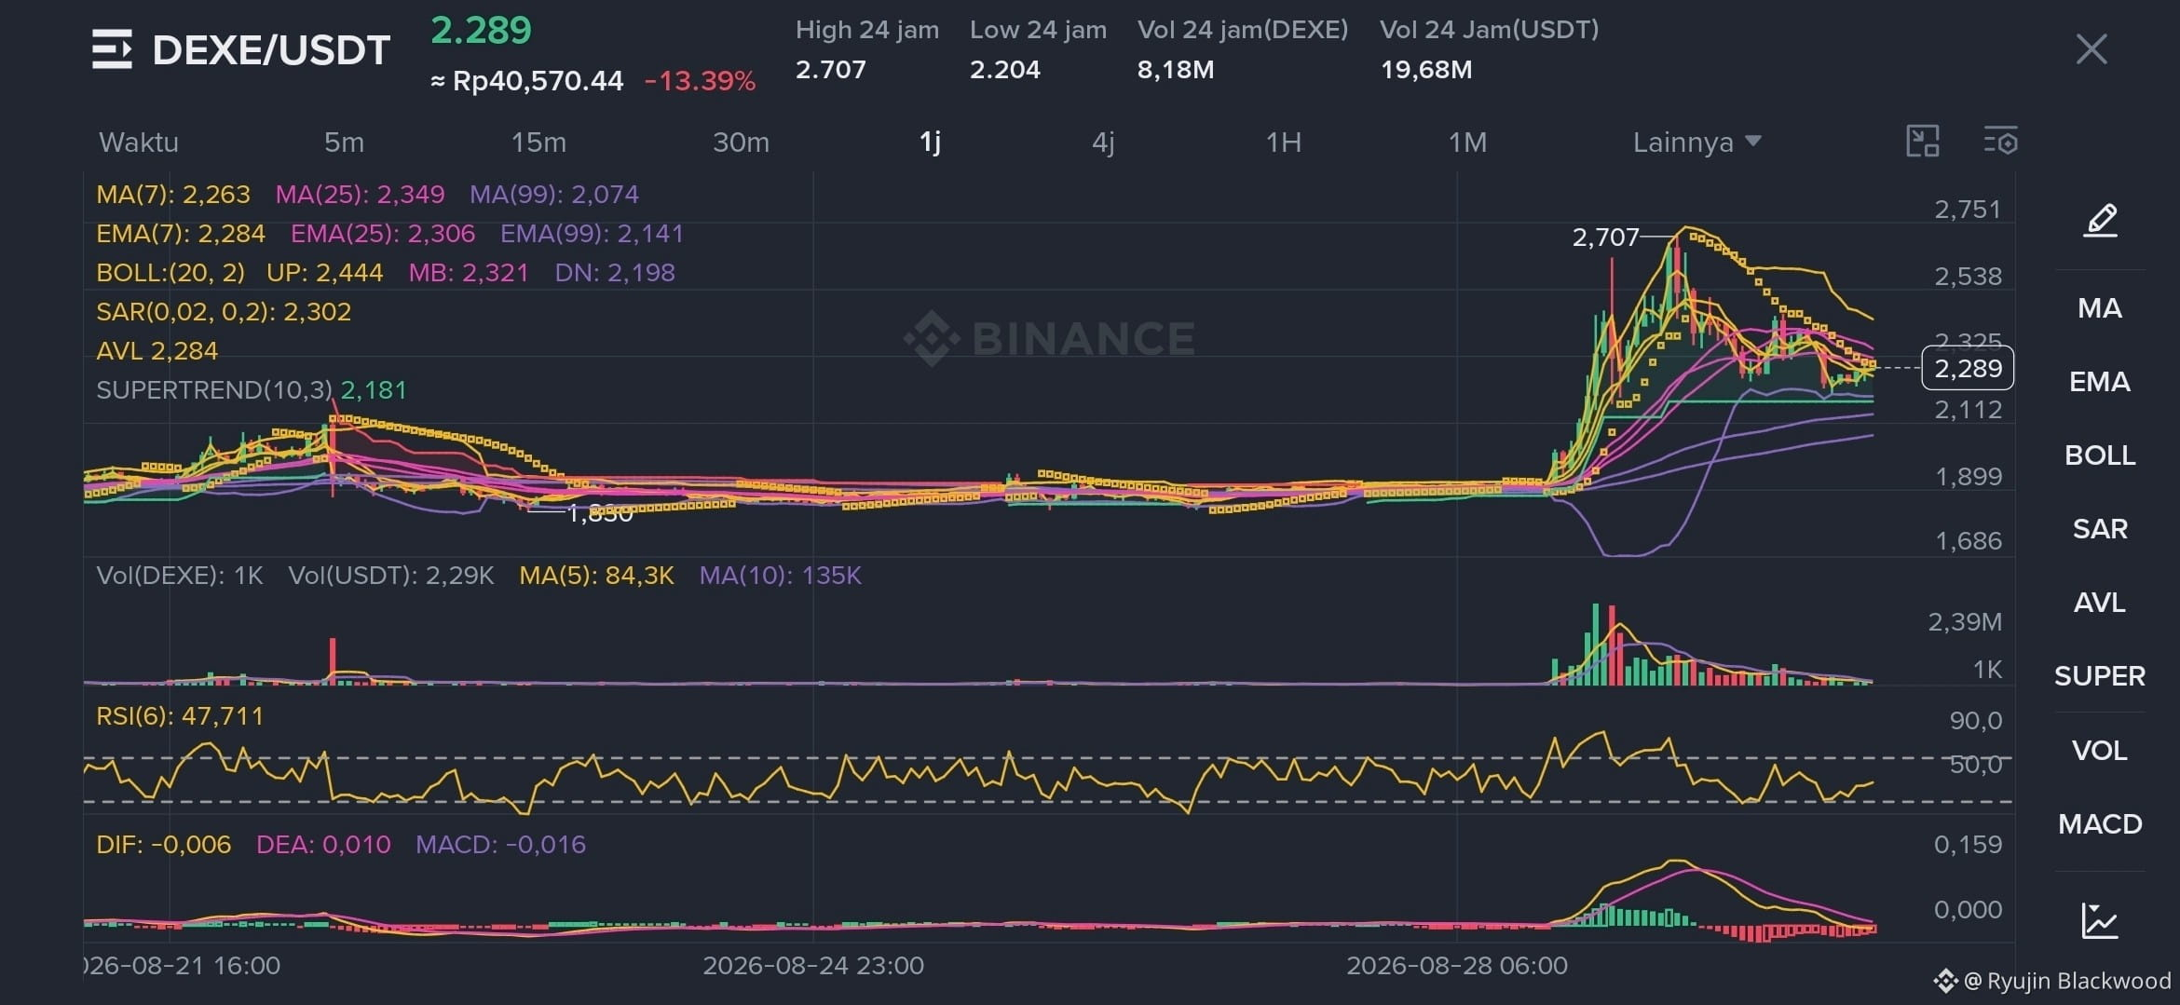Click the volume MA(10): 135K legend
The height and width of the screenshot is (1005, 2180).
coord(781,575)
